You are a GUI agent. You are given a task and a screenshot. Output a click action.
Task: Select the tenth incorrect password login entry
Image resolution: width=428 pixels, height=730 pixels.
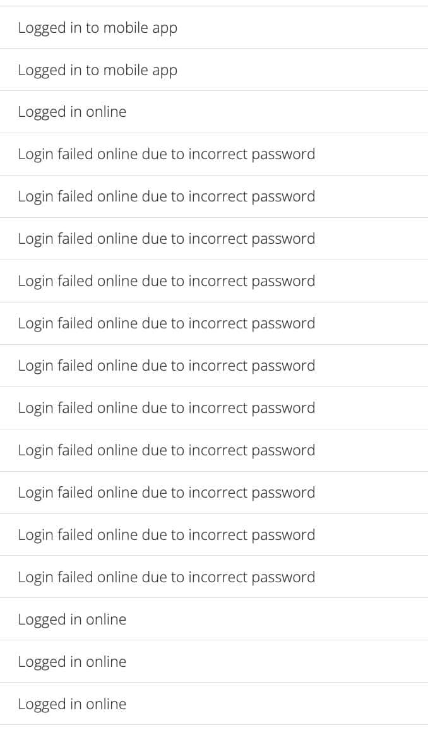point(166,535)
